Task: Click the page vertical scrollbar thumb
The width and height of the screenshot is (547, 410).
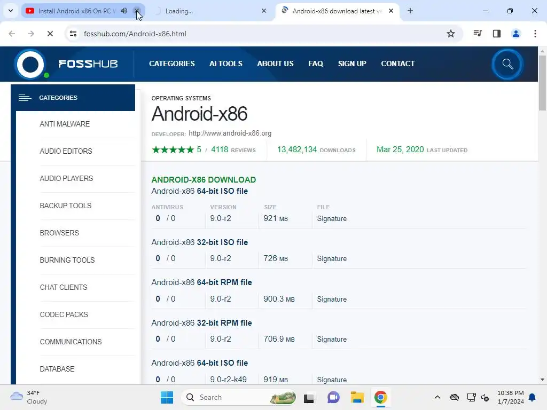Action: tap(542, 83)
